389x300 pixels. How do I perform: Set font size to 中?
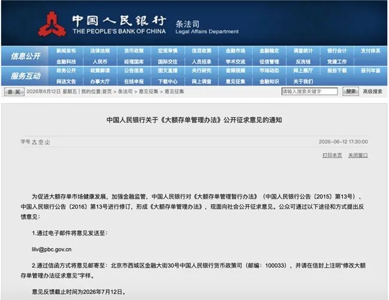click(41, 142)
